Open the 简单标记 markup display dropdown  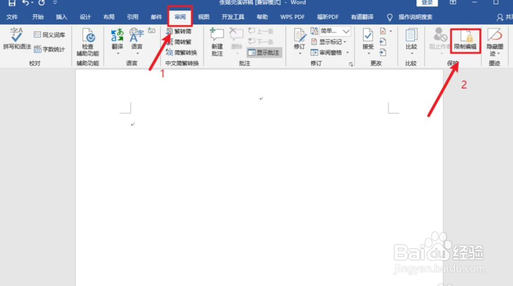(x=334, y=31)
